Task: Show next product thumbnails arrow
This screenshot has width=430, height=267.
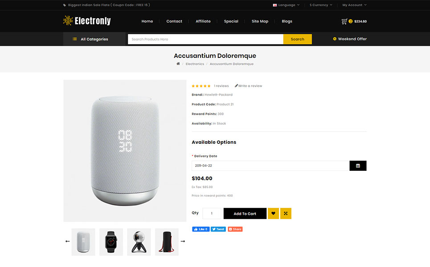Action: pyautogui.click(x=183, y=241)
